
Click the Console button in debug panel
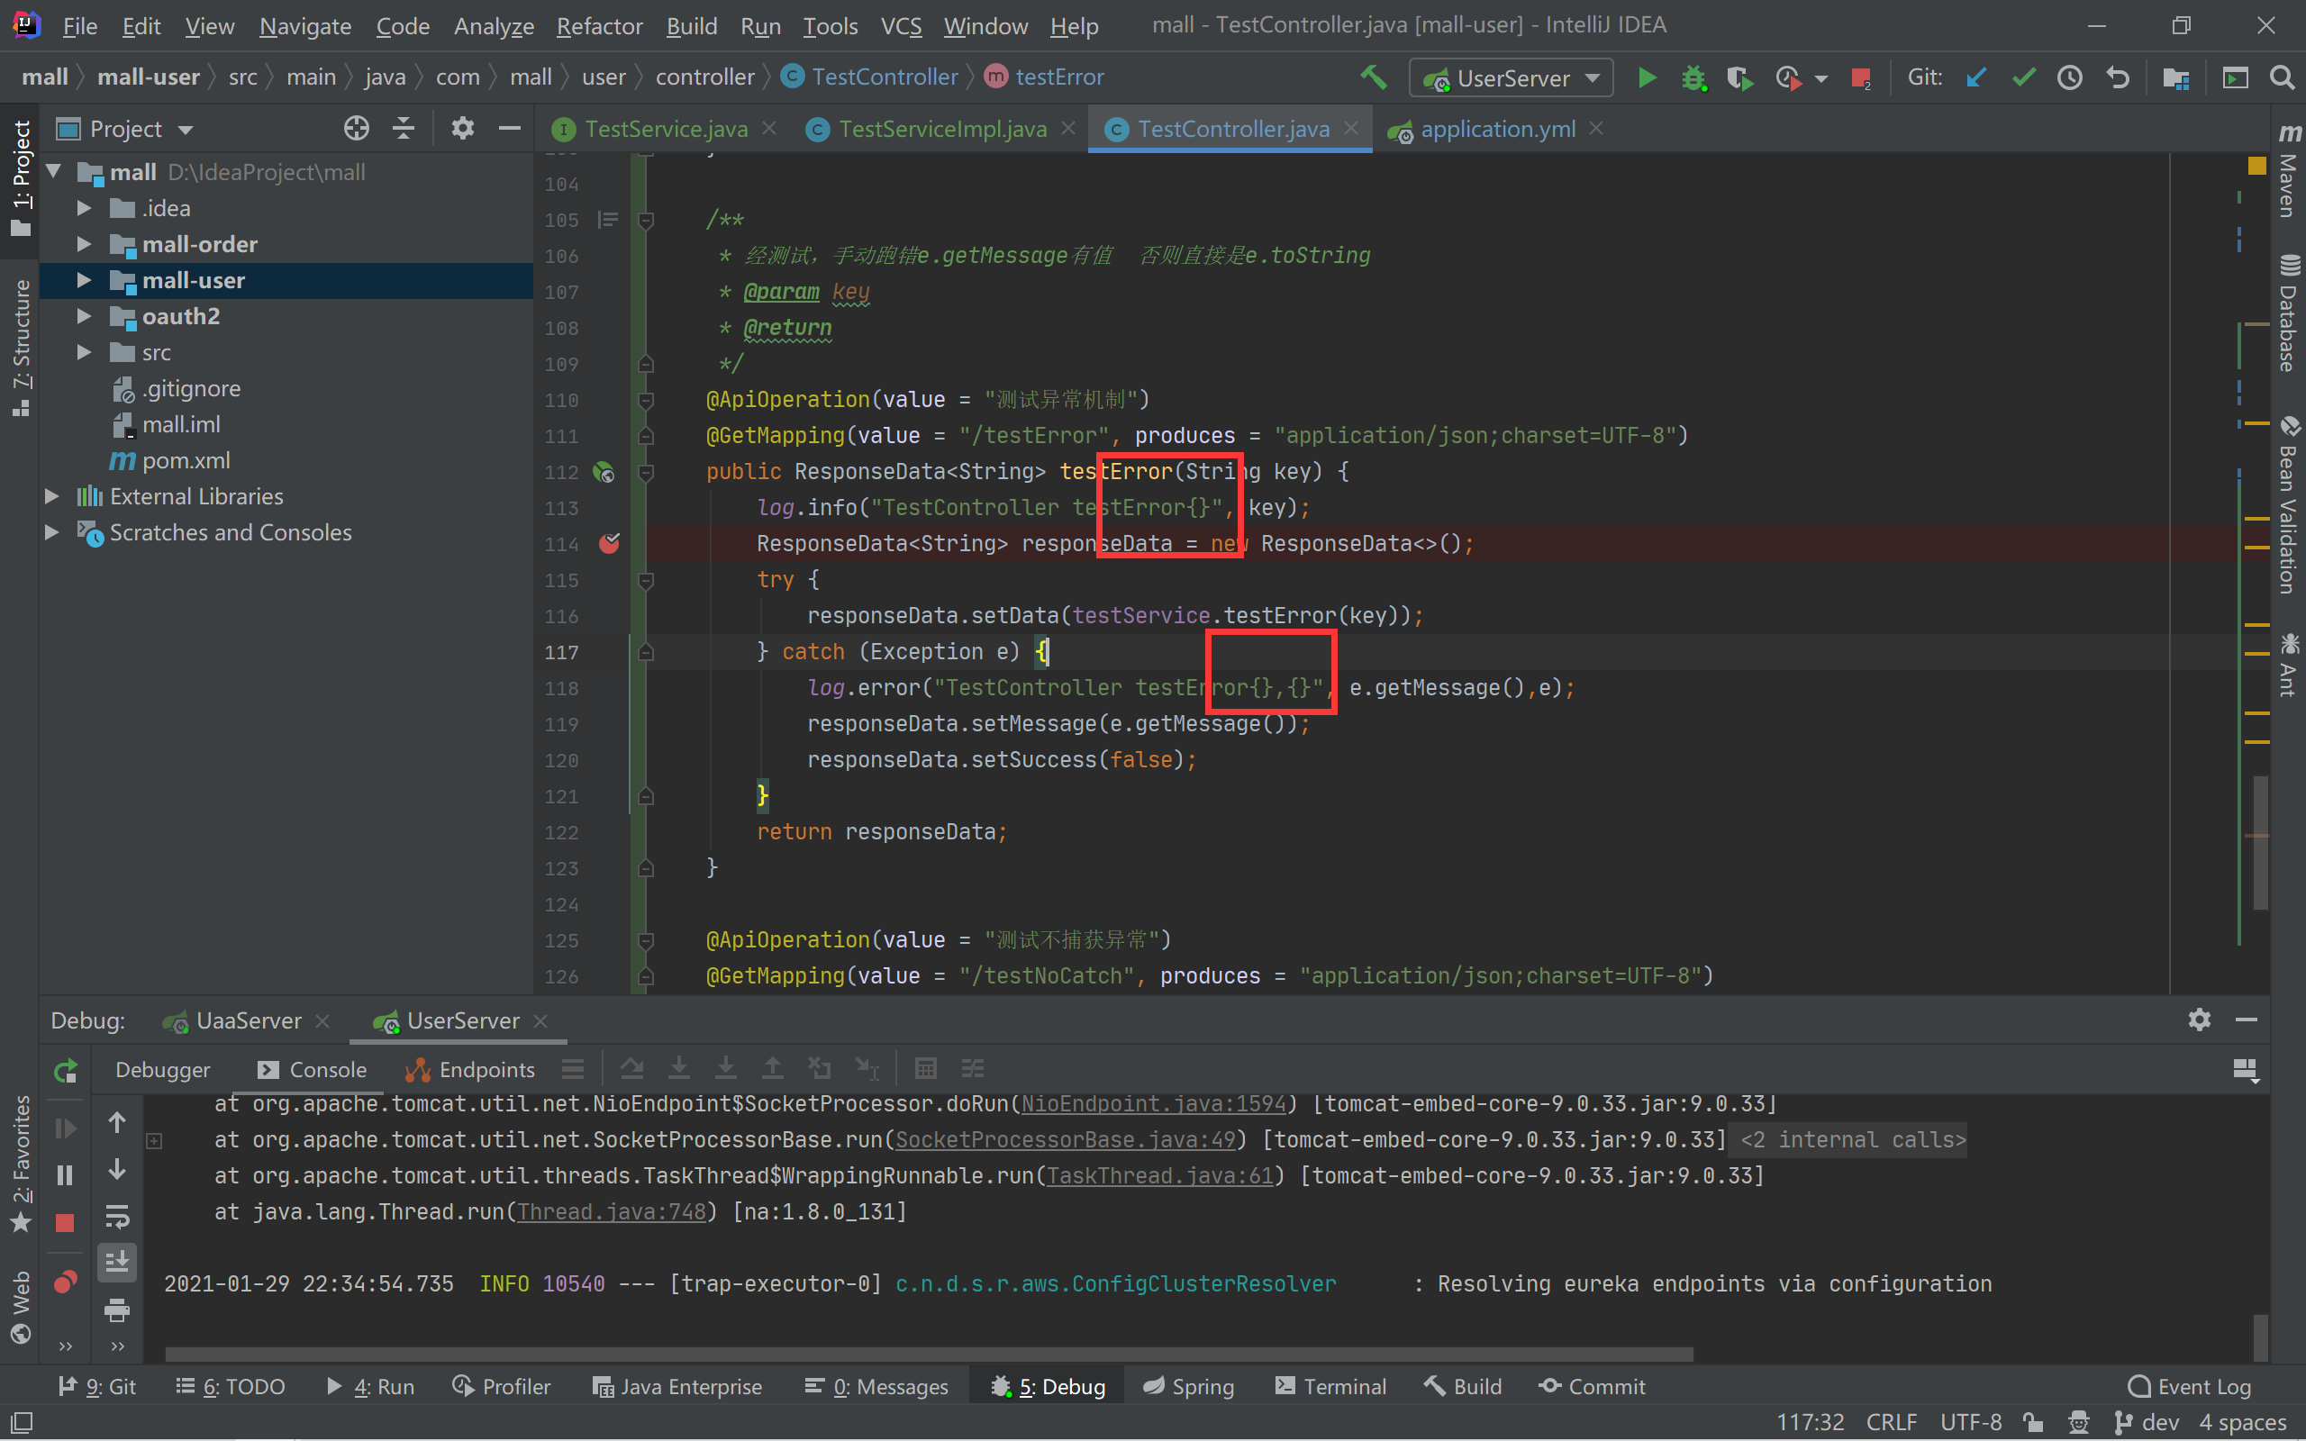(x=312, y=1069)
